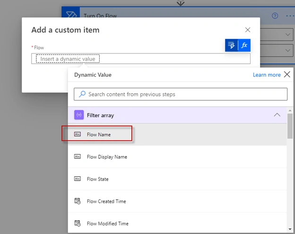Click the Power Automate icon on Turn On Flow

pyautogui.click(x=71, y=13)
